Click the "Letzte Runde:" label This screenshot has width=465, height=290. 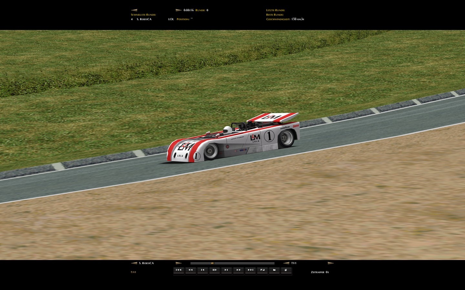(275, 10)
